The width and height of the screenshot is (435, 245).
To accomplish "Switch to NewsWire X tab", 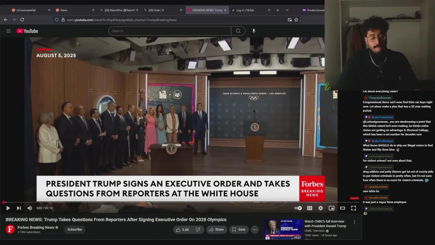I will click(120, 10).
